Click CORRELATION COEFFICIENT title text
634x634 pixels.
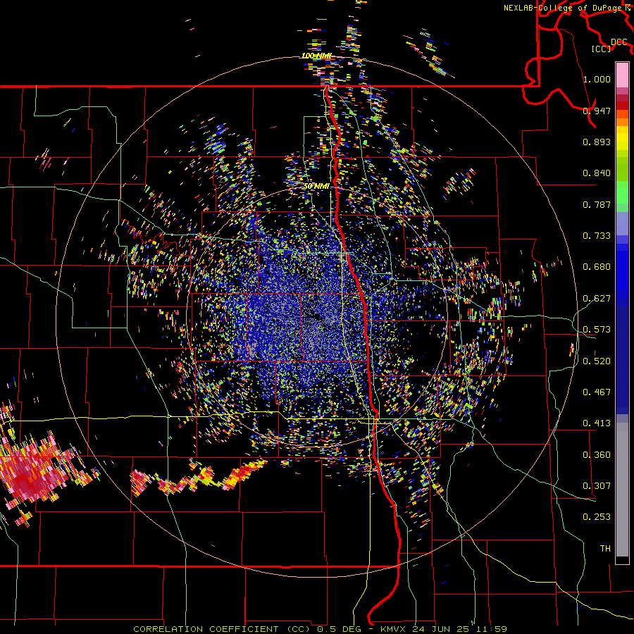[206, 629]
